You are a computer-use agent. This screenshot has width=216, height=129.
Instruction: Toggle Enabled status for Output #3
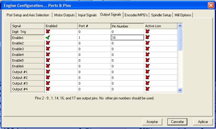click(x=48, y=83)
